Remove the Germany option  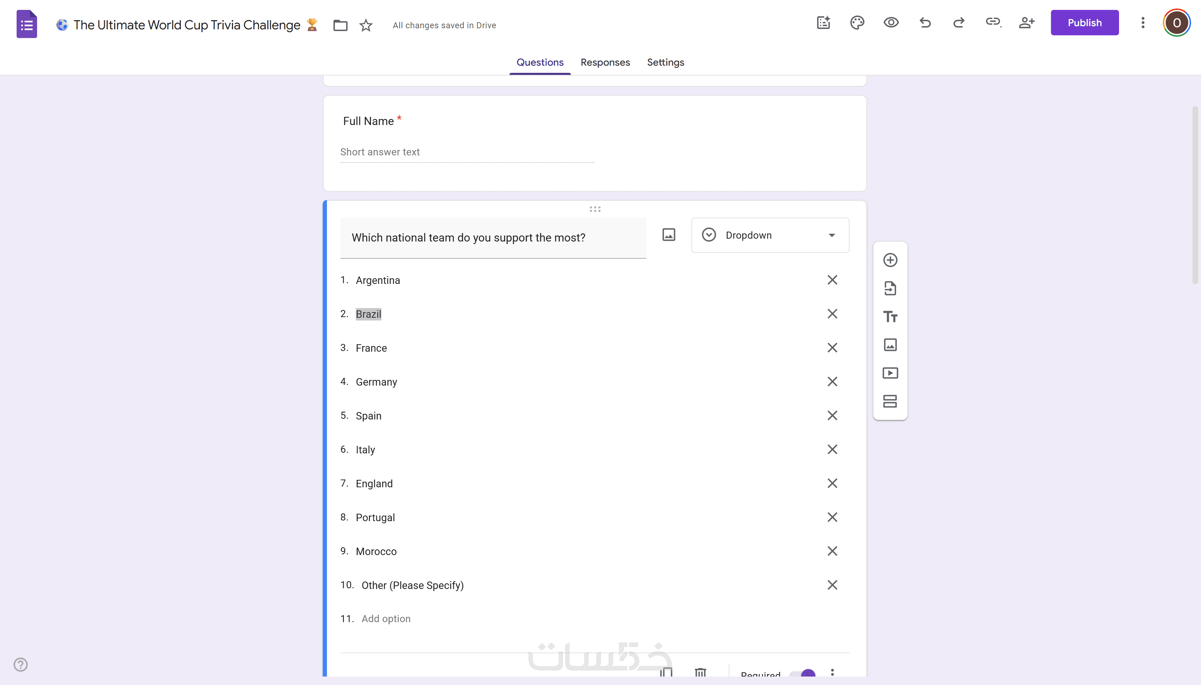click(x=832, y=382)
